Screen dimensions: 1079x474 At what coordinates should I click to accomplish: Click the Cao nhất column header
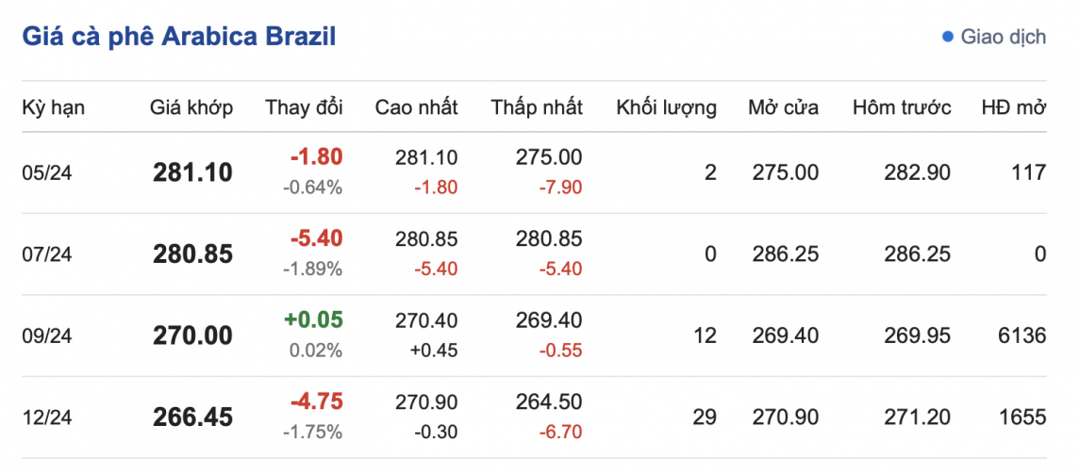pyautogui.click(x=416, y=107)
